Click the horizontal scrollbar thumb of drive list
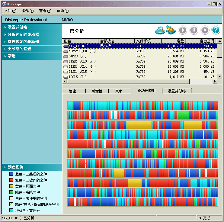 tap(128, 82)
